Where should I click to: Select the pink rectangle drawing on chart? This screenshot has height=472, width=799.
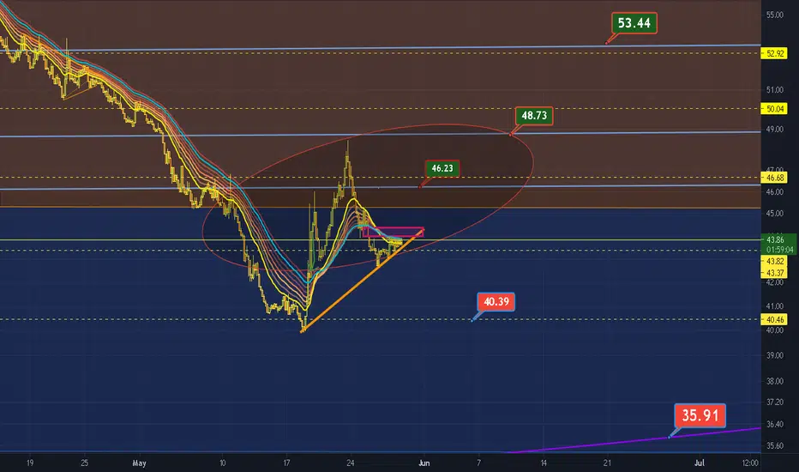[x=393, y=233]
